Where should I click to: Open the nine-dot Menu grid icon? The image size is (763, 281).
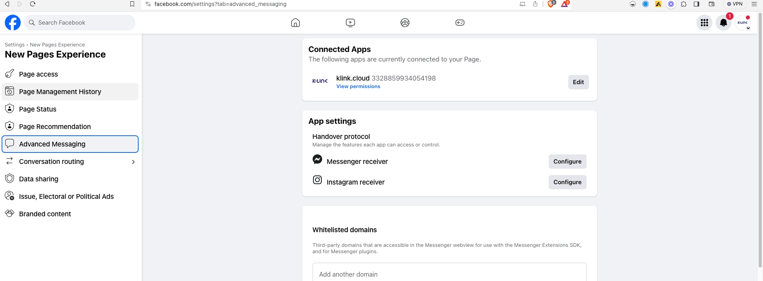[704, 23]
